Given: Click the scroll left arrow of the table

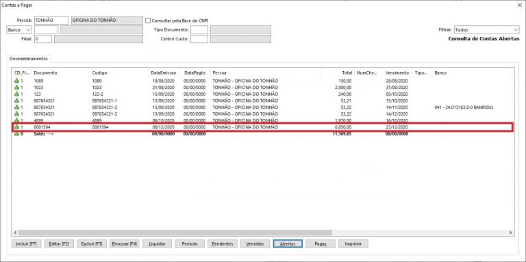Looking at the screenshot, I should tap(15, 233).
